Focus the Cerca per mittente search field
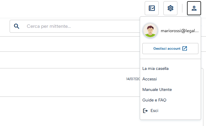 tap(75, 26)
